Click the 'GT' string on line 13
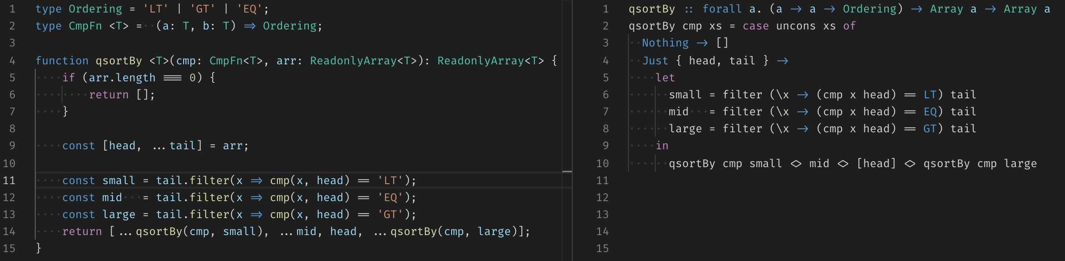1065x261 pixels. (390, 215)
